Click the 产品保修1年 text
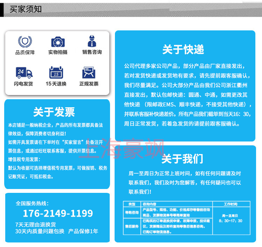 (83, 231)
